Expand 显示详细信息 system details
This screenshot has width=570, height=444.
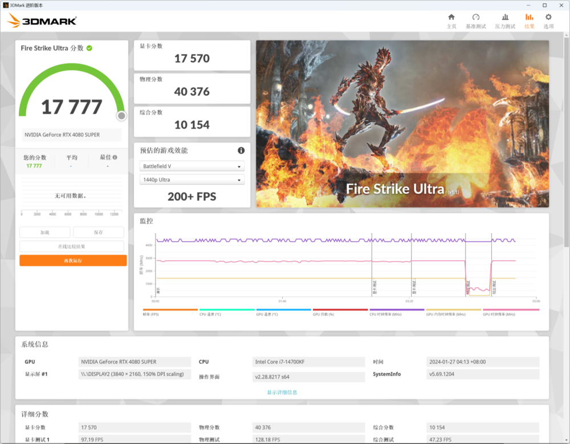282,392
